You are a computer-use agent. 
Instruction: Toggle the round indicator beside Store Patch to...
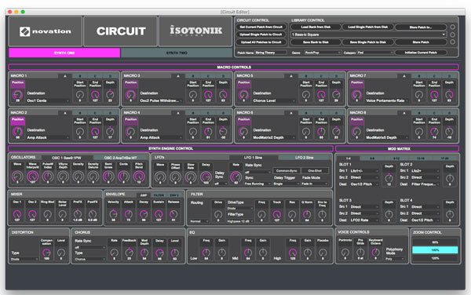tap(452, 27)
